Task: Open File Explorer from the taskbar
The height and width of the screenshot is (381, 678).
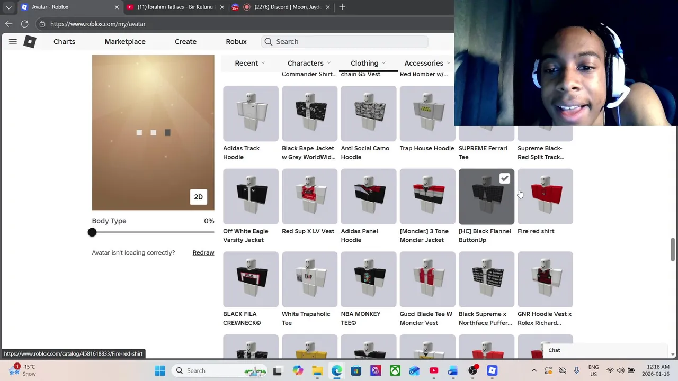Action: pyautogui.click(x=317, y=371)
